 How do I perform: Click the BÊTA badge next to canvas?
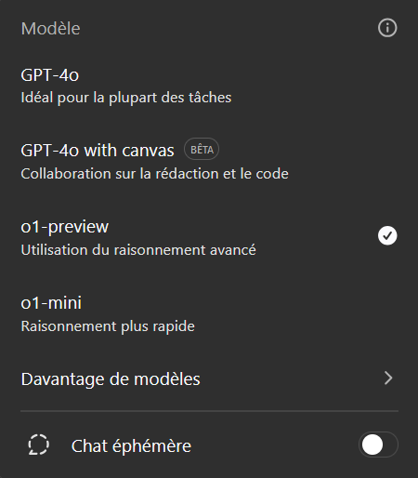click(x=202, y=149)
